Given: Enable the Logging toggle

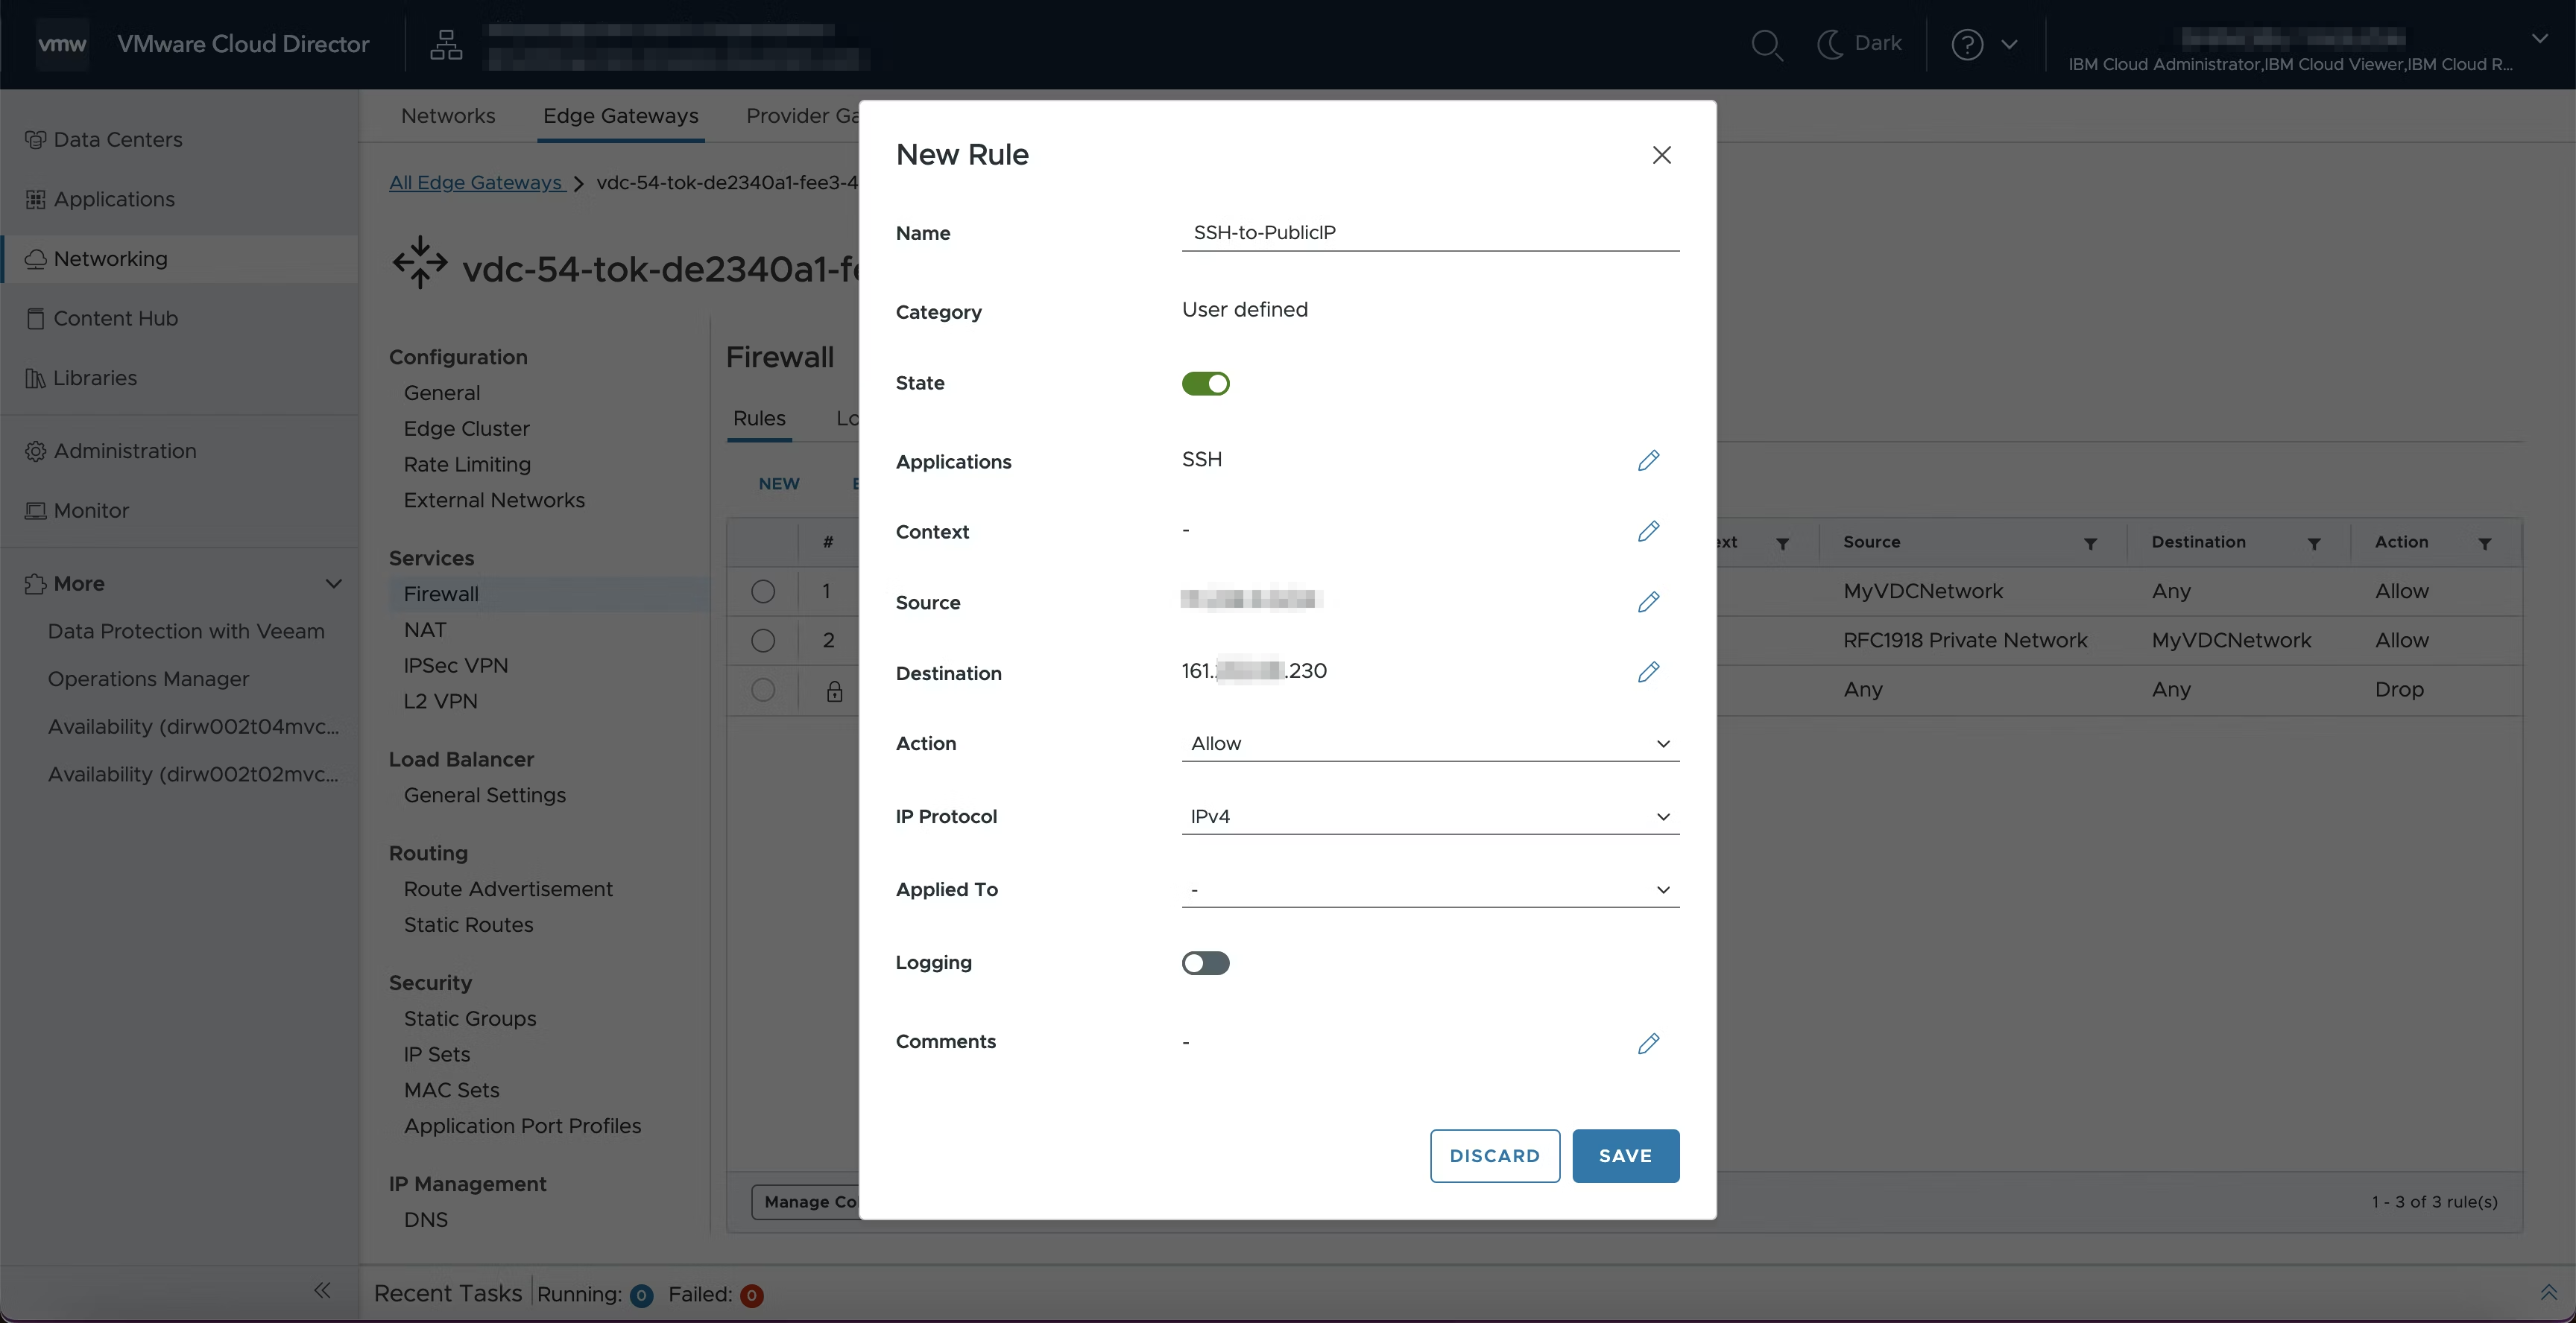Looking at the screenshot, I should point(1205,963).
